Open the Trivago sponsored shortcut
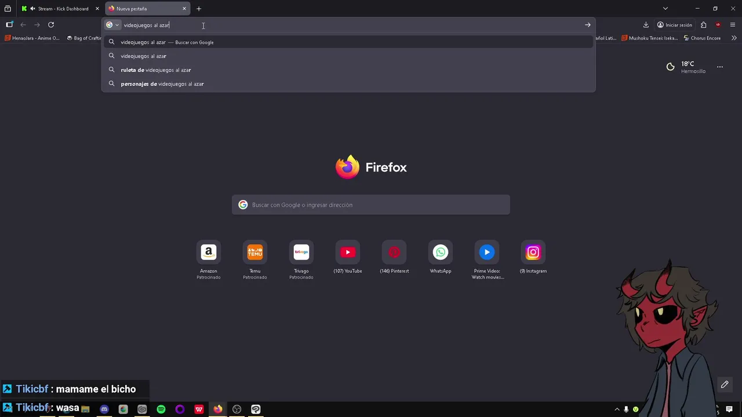Image resolution: width=742 pixels, height=417 pixels. click(301, 260)
